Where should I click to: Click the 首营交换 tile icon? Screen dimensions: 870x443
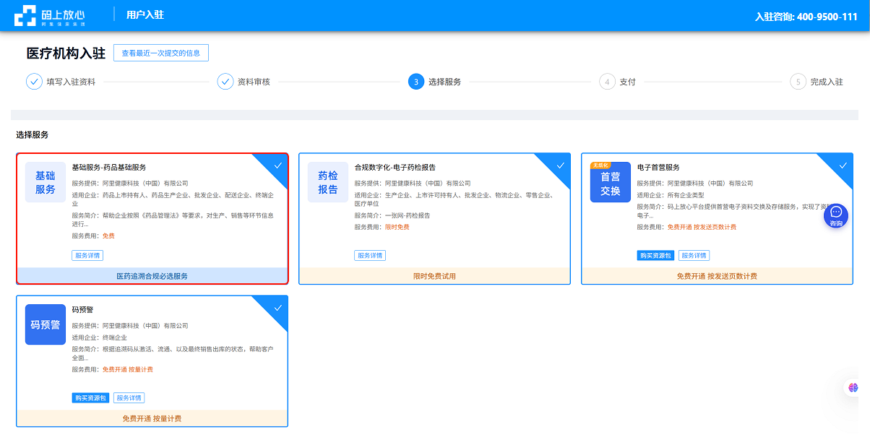611,182
